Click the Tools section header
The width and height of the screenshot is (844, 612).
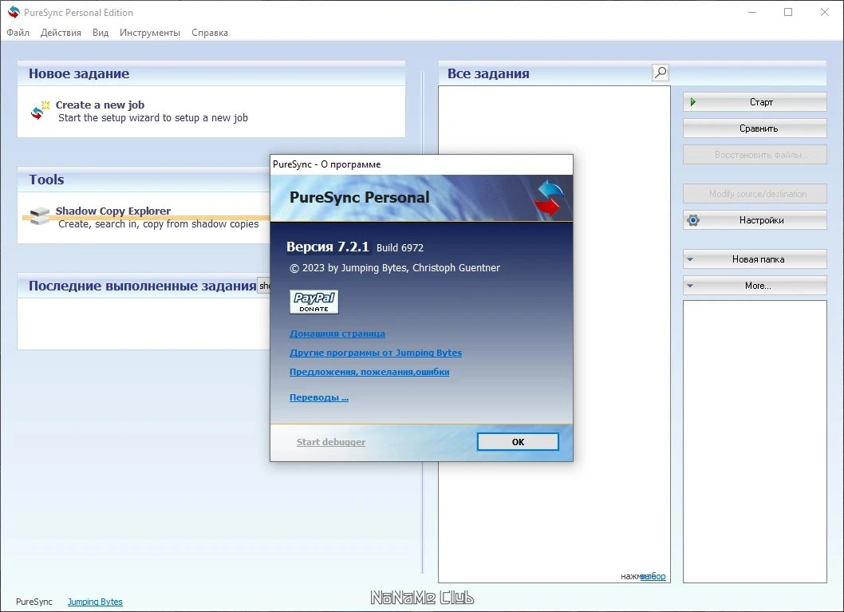click(x=46, y=180)
